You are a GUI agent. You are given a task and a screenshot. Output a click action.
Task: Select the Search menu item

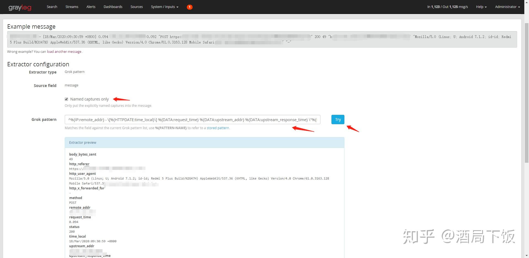tap(52, 7)
